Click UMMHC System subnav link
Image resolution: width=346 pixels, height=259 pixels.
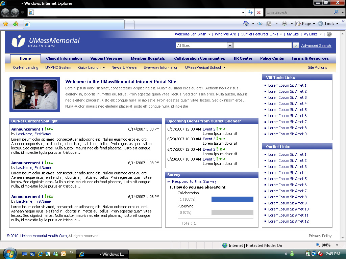point(58,67)
